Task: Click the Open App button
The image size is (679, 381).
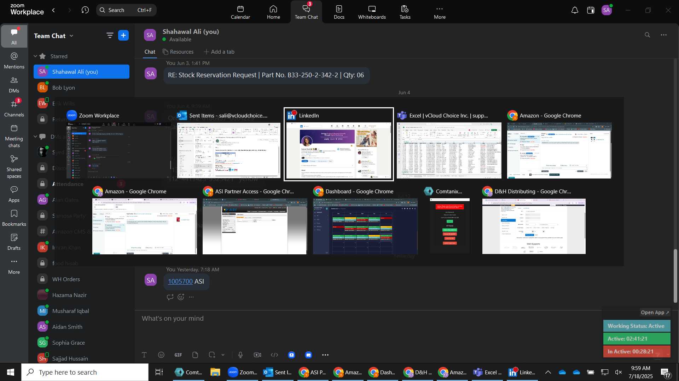Action: pyautogui.click(x=655, y=313)
